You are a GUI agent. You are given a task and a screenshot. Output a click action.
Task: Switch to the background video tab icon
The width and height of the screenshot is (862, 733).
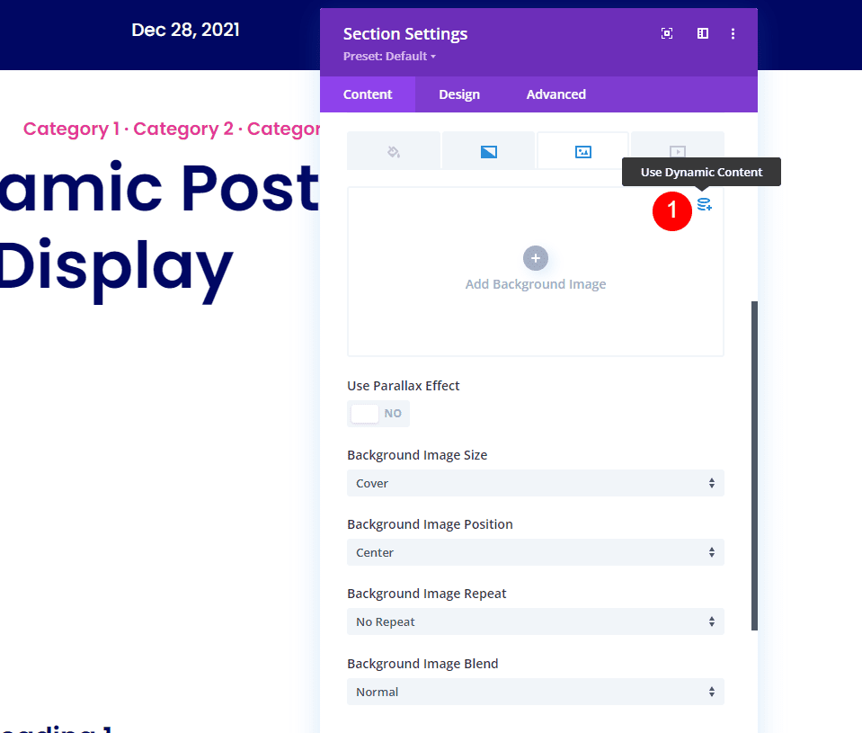[x=677, y=150]
